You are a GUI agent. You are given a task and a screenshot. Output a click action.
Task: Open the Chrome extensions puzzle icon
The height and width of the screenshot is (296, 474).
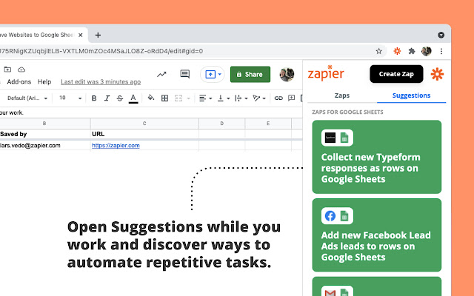click(x=412, y=51)
